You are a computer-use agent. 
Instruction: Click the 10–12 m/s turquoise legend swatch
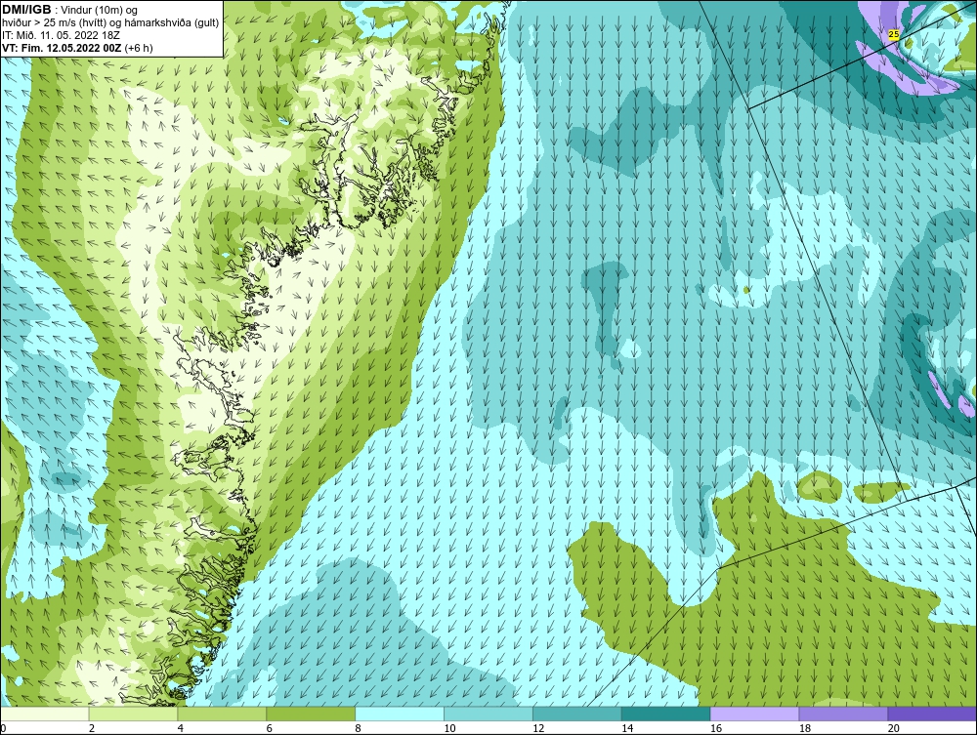coord(488,714)
